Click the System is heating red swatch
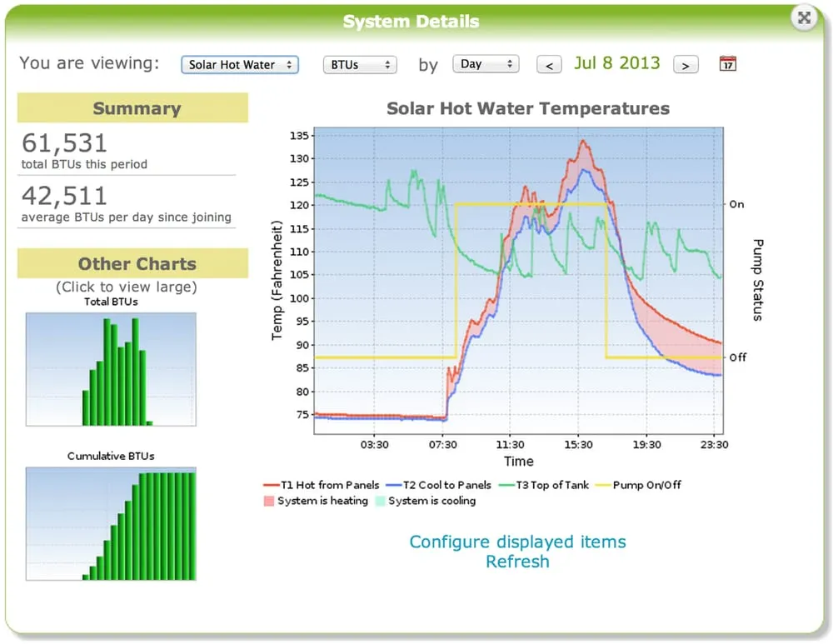This screenshot has height=644, width=833. [268, 501]
